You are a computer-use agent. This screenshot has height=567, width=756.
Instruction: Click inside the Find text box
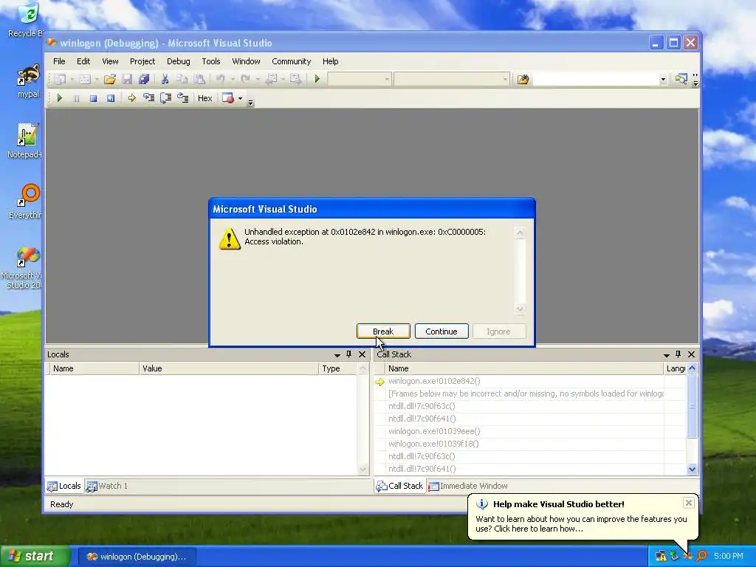click(595, 79)
